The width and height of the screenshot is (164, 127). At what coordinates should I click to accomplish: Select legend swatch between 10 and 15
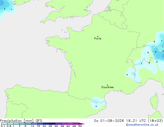point(34,124)
